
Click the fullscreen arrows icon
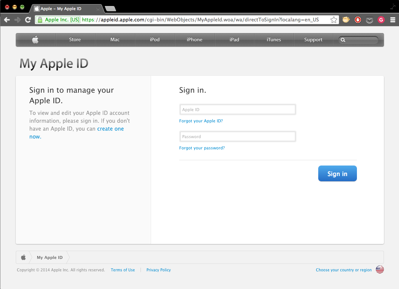pyautogui.click(x=393, y=7)
